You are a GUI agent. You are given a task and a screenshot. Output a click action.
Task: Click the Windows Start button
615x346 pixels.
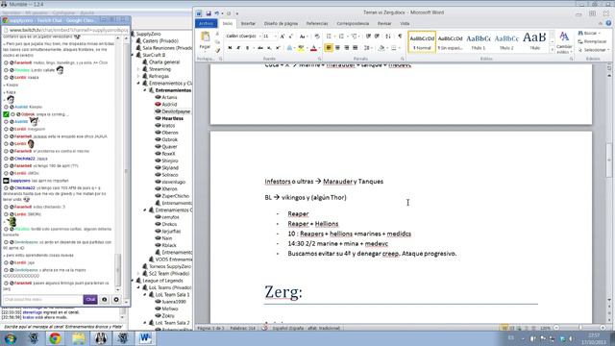click(x=11, y=338)
